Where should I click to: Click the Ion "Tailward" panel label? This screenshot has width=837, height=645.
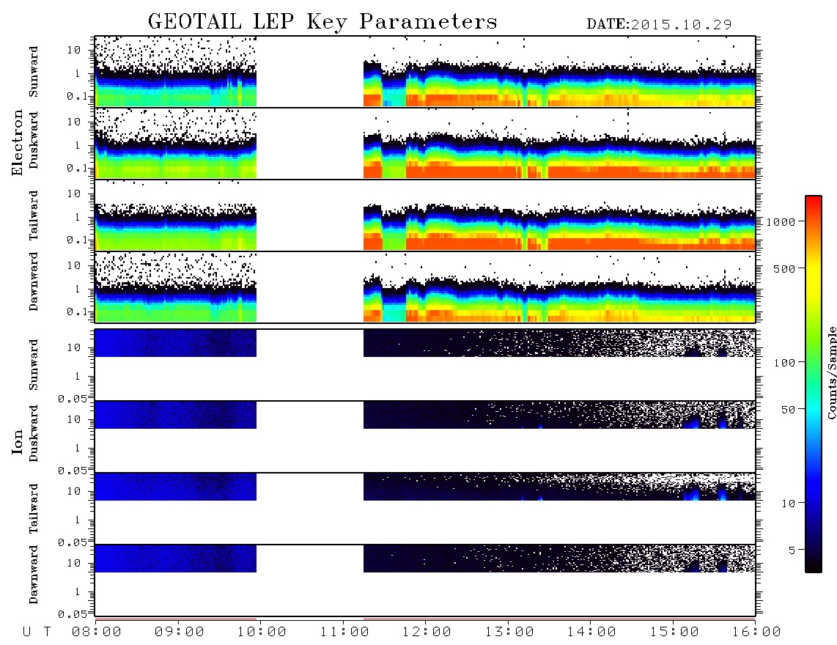coord(34,509)
